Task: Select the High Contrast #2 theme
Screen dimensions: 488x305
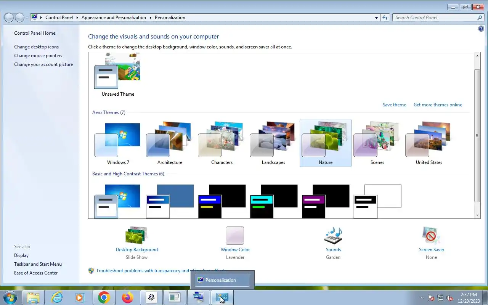Action: coord(274,201)
